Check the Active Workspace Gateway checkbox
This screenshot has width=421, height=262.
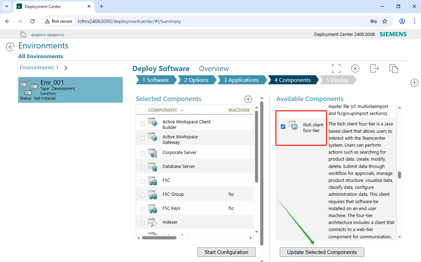[x=142, y=138]
